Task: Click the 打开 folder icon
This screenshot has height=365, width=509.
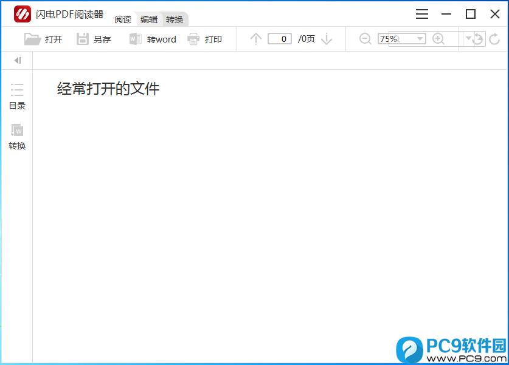Action: (32, 39)
